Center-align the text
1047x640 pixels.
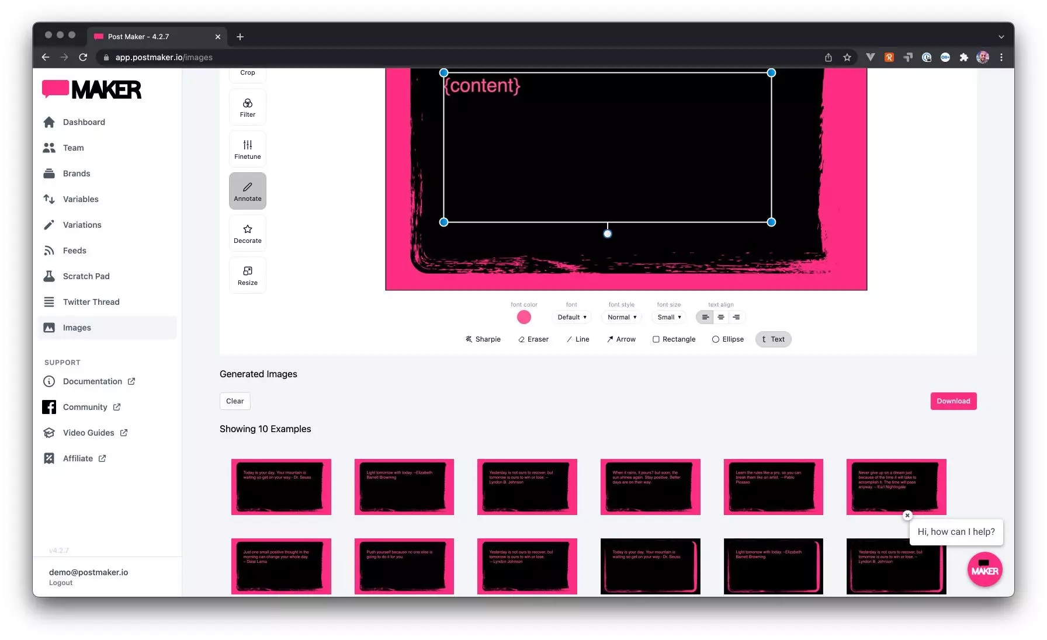point(720,317)
